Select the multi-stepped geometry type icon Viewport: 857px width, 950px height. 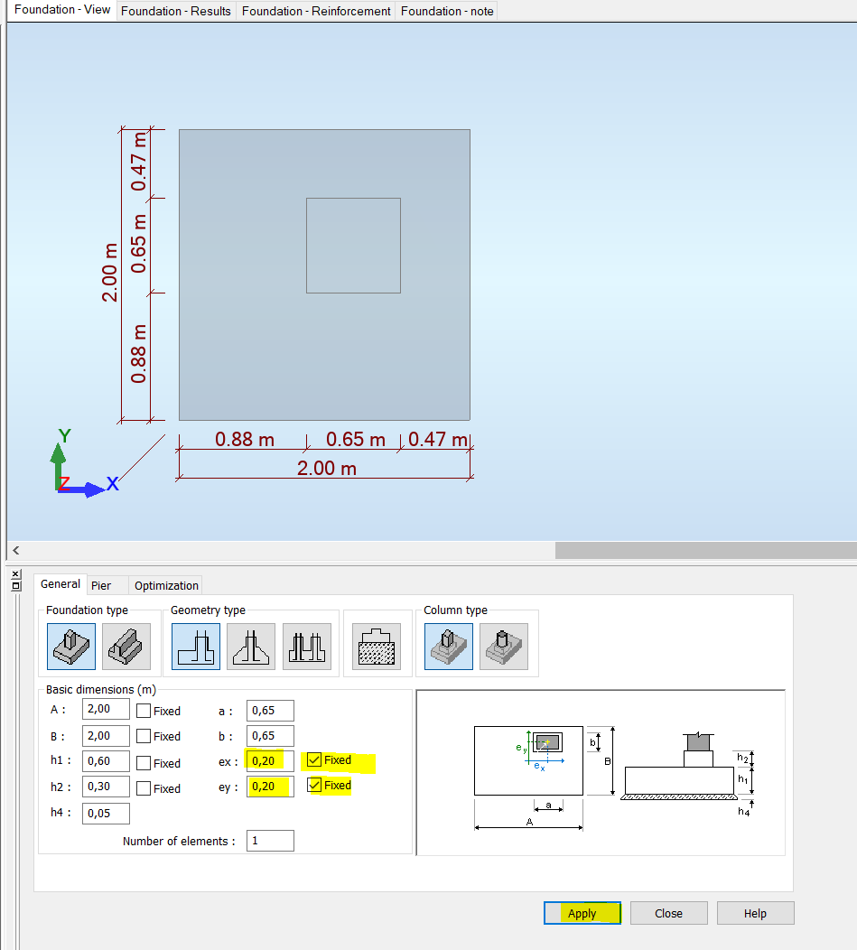[x=307, y=646]
